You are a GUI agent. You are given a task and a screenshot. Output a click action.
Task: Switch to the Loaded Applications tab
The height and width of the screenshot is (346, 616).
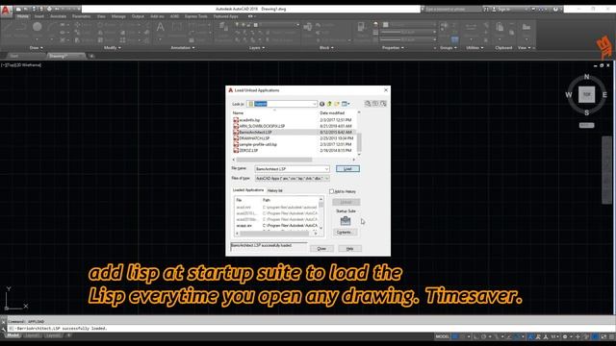tap(248, 190)
